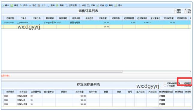Open 栏目设置 (column settings) in toolbar
This screenshot has width=194, height=111.
[x=71, y=5]
